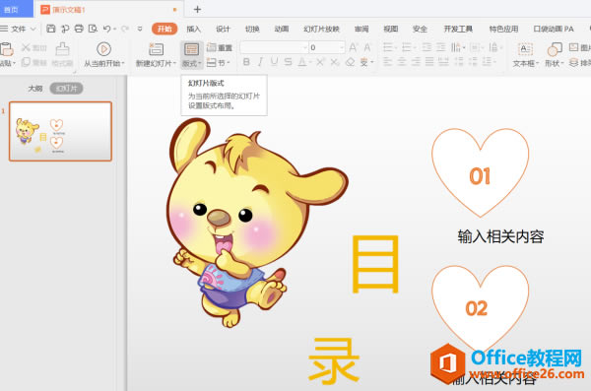591x391 pixels.
Task: Click the 新建幻灯片 new slide icon
Action: coord(156,49)
